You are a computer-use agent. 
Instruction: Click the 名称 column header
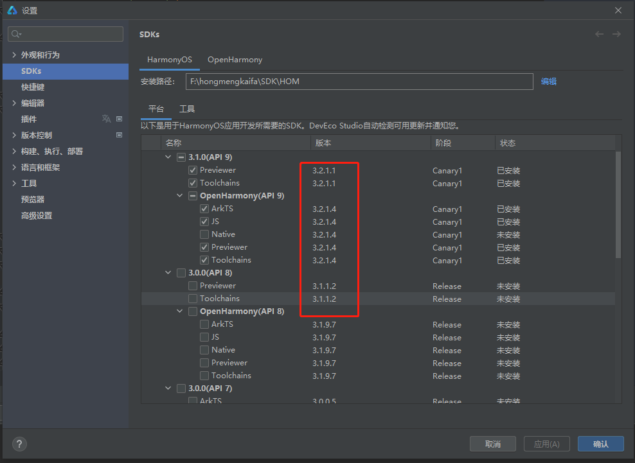click(x=236, y=143)
